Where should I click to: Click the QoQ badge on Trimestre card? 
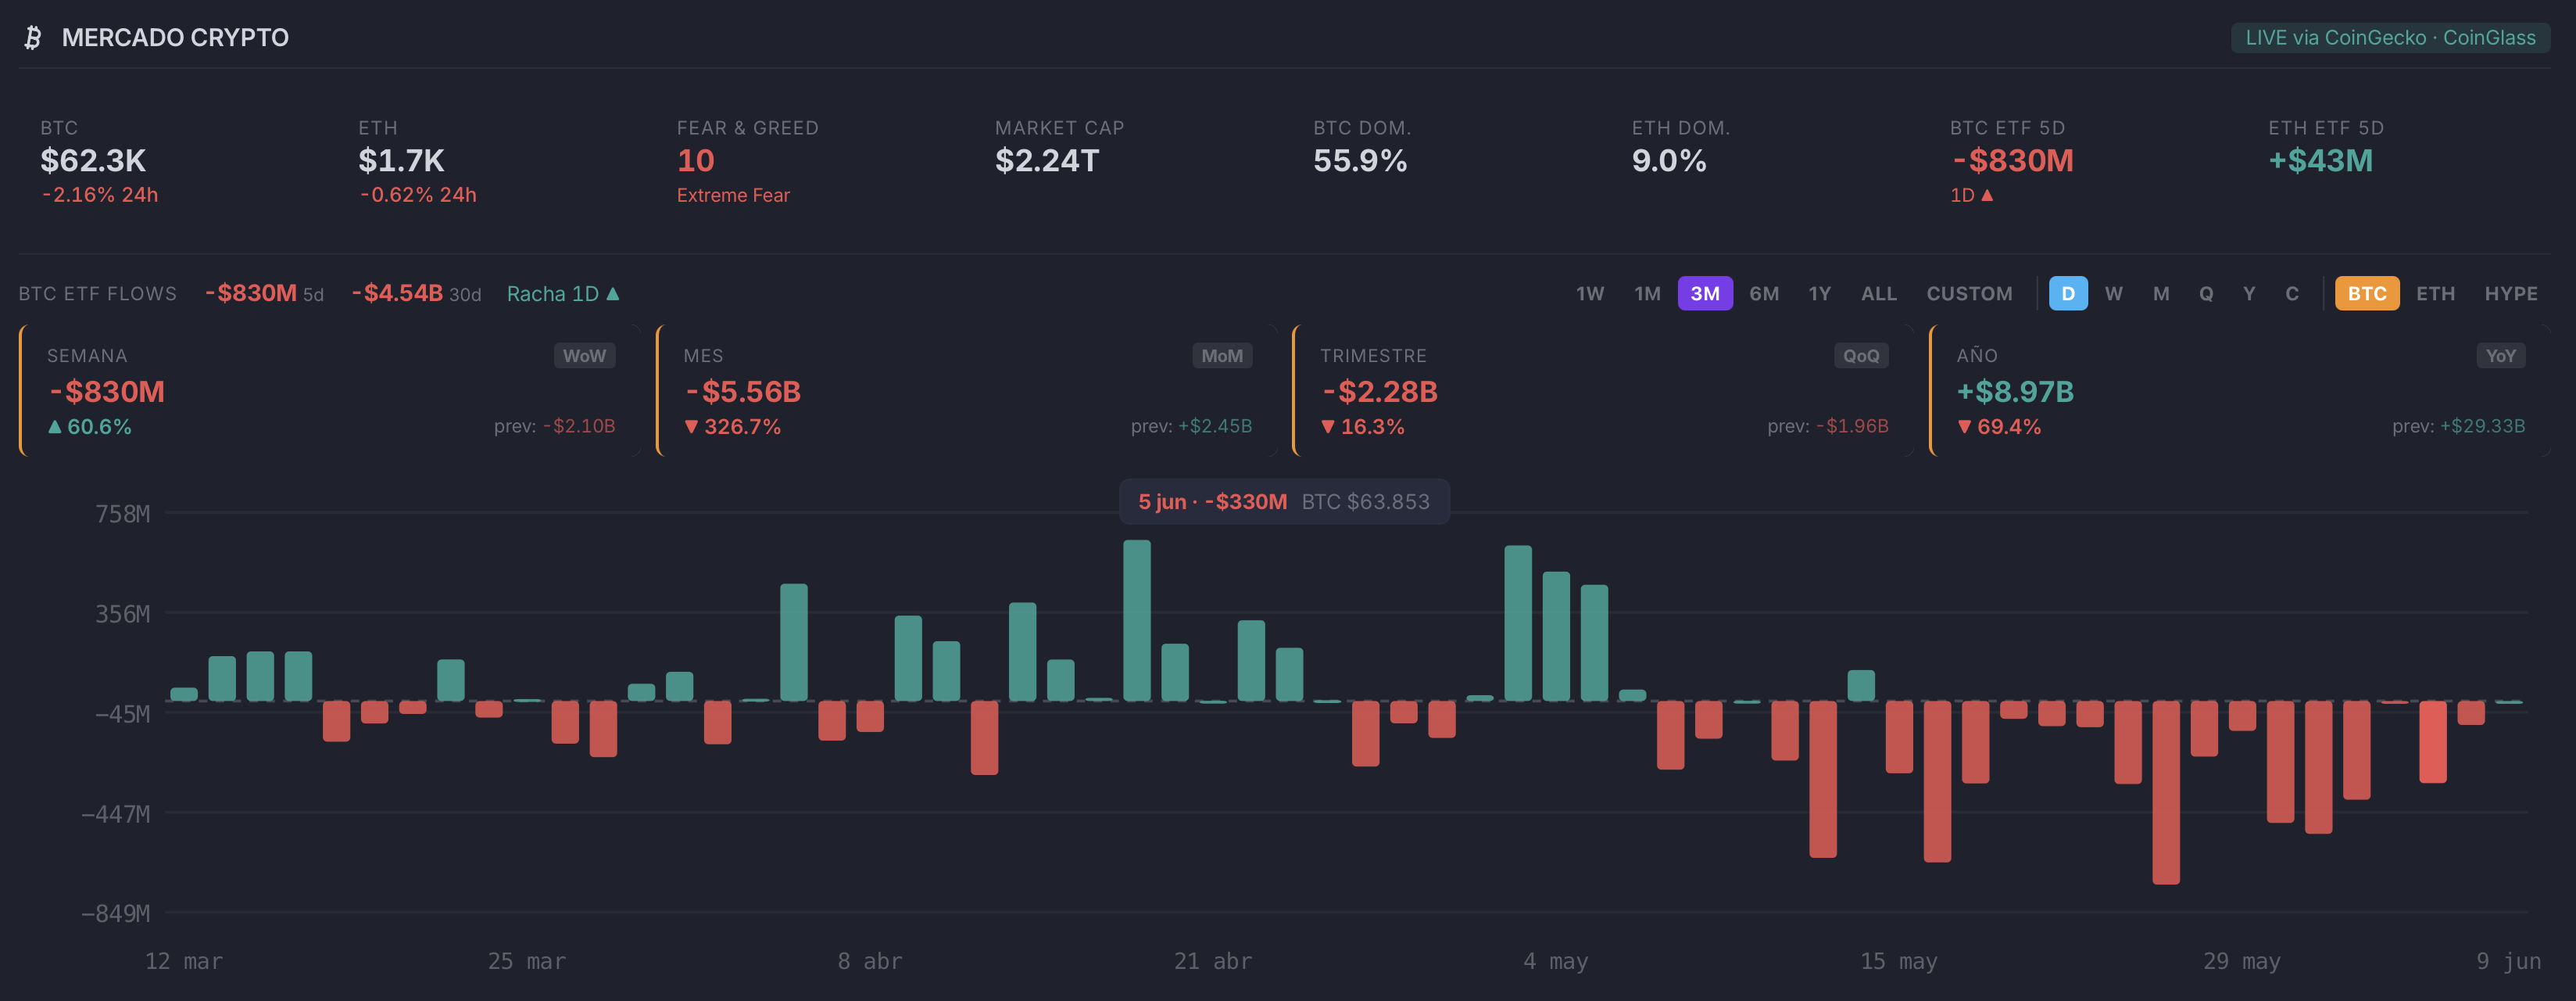1861,355
